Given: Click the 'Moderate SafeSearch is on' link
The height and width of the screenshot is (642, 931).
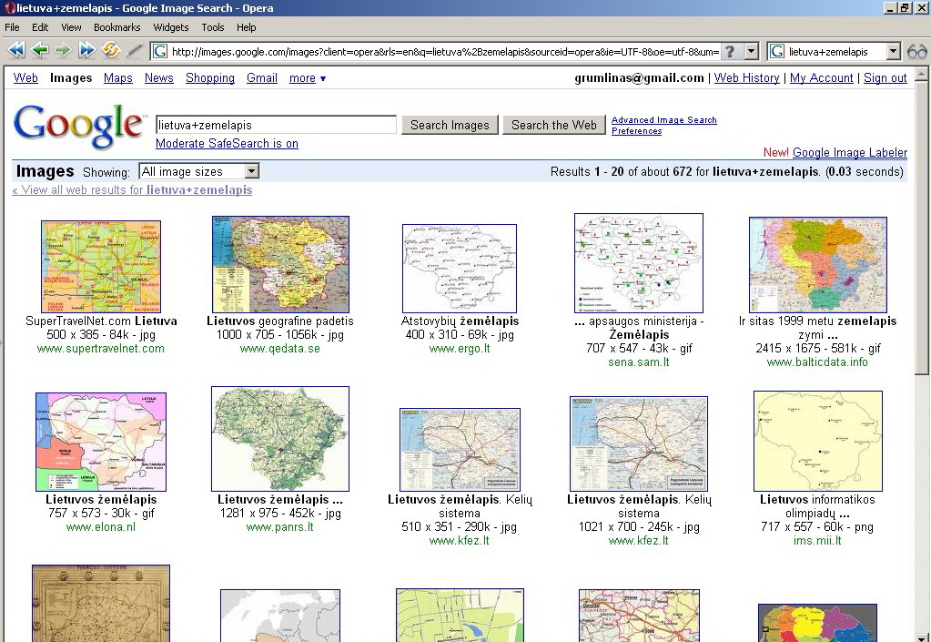Looking at the screenshot, I should click(227, 144).
